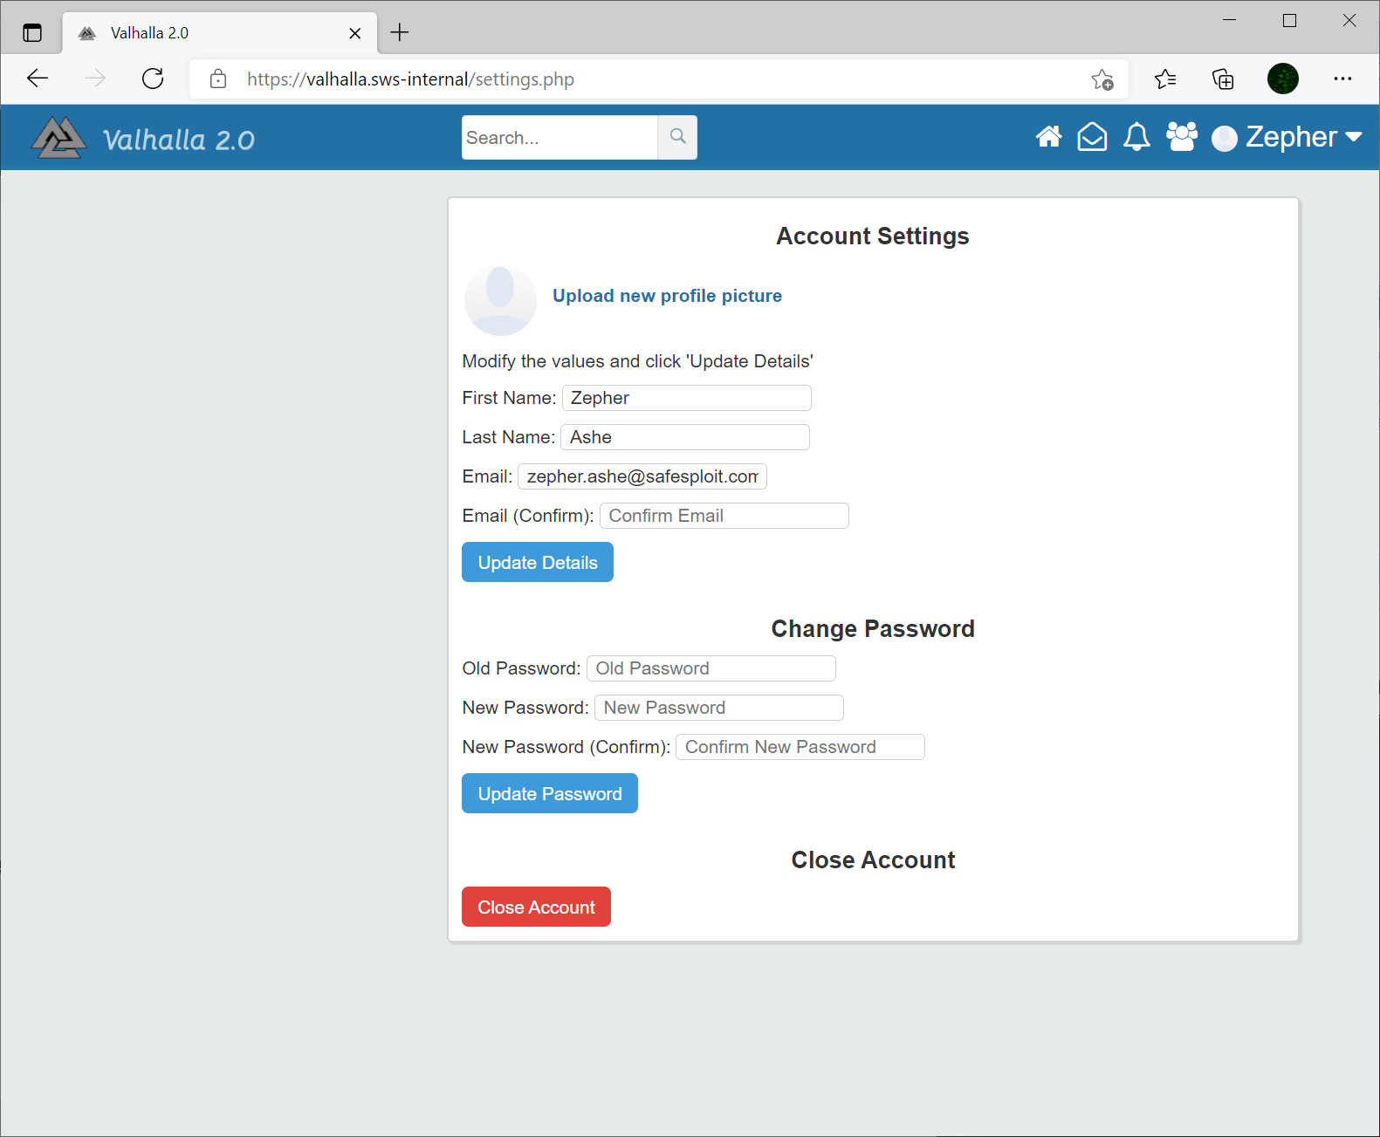Focus the Confirm Email field

point(724,516)
